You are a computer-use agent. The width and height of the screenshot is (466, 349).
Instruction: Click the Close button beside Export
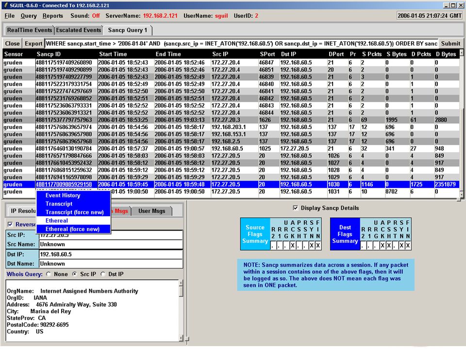(12, 44)
